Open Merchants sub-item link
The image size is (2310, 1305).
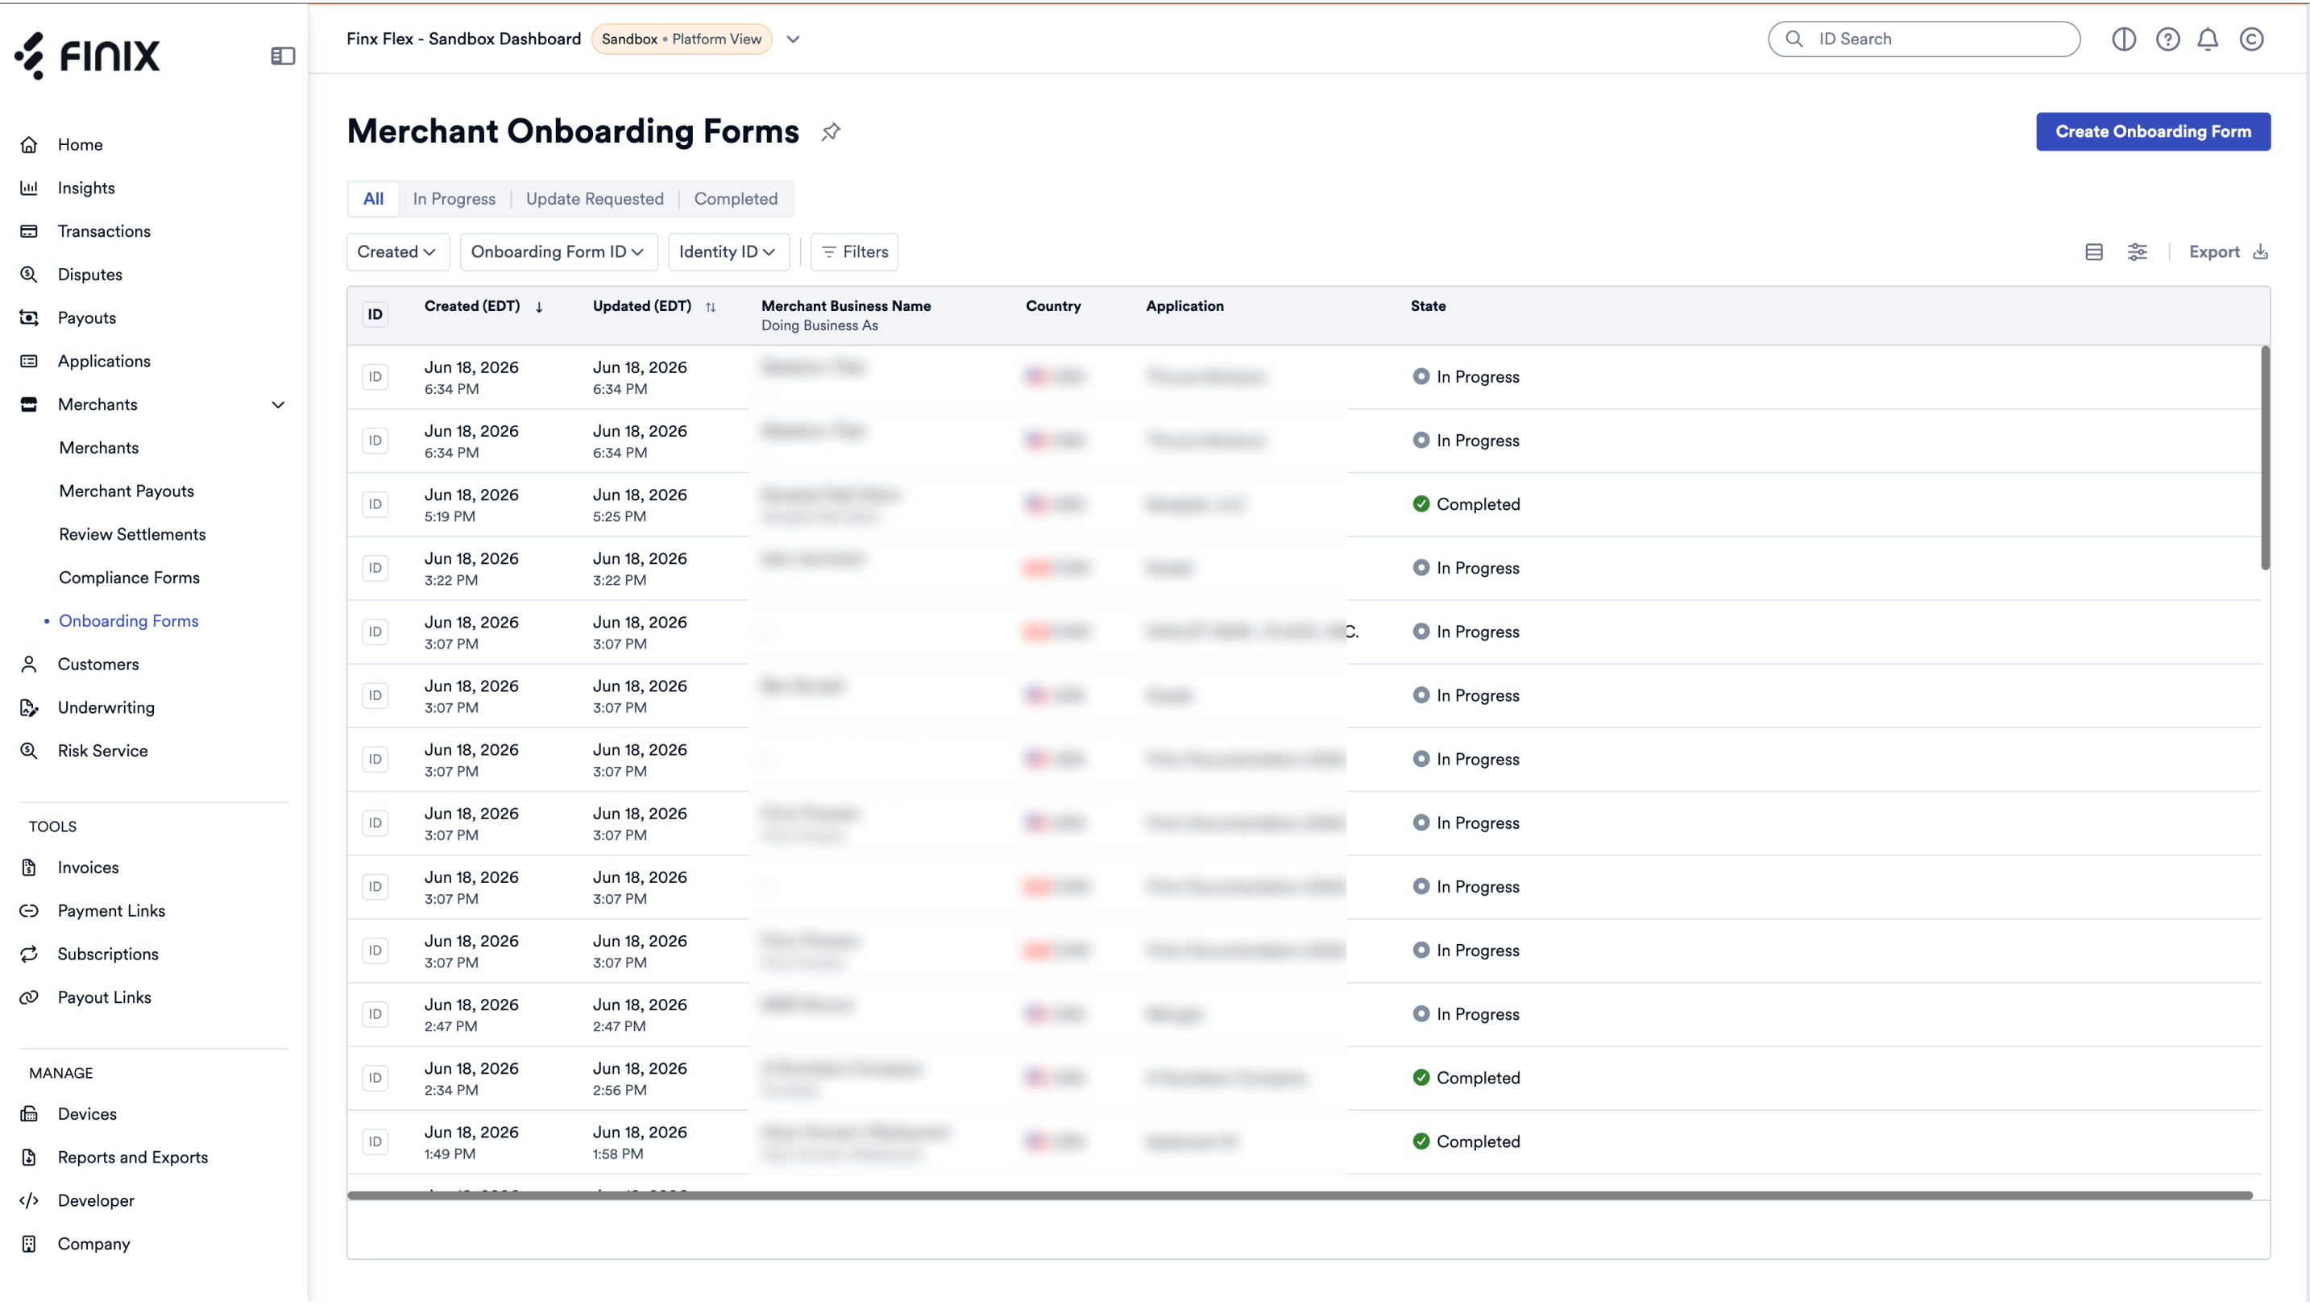[98, 448]
